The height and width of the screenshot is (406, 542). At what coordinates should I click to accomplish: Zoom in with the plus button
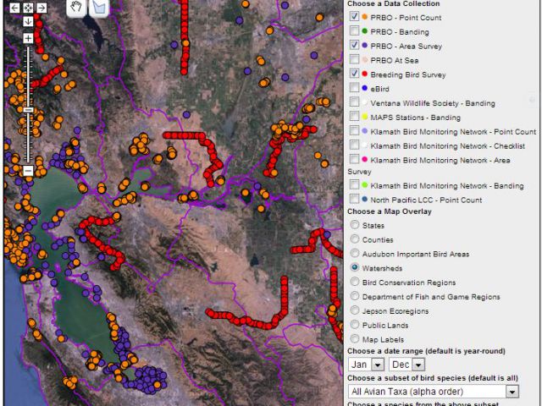click(28, 38)
